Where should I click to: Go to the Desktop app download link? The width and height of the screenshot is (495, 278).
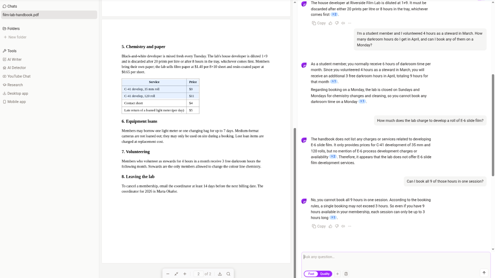(15, 93)
